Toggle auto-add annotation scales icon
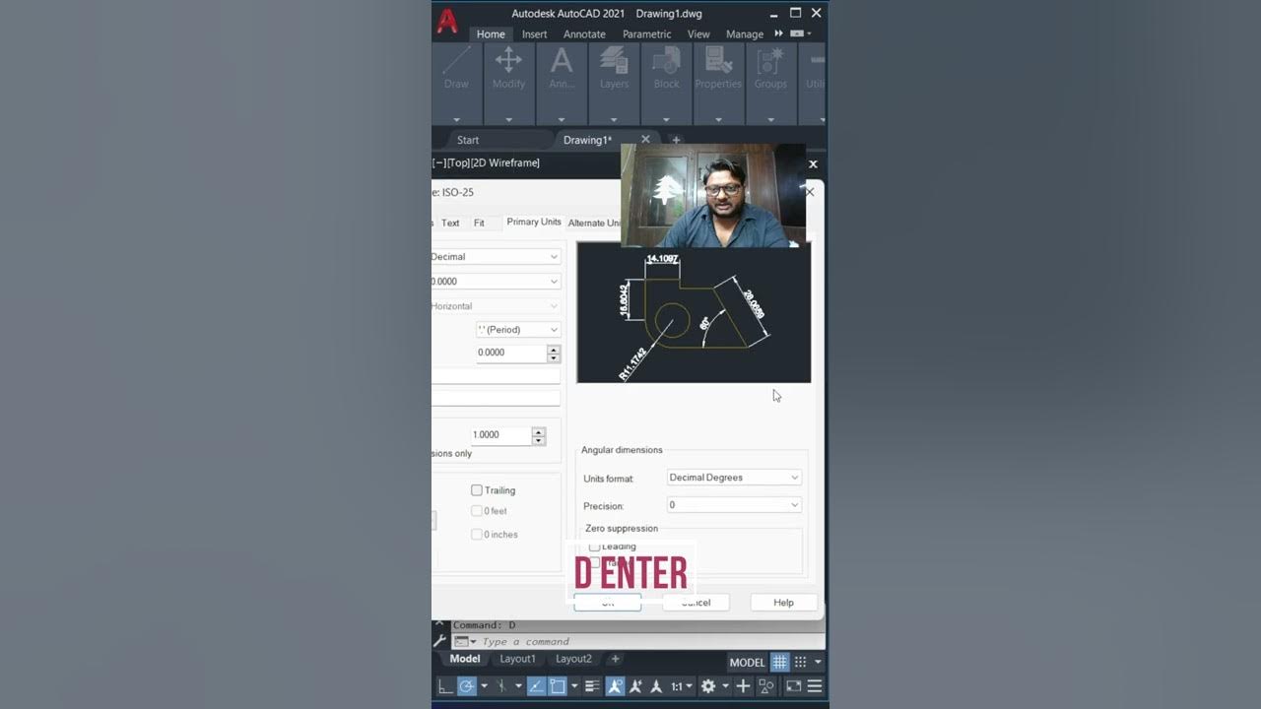The image size is (1261, 709). pyautogui.click(x=635, y=686)
